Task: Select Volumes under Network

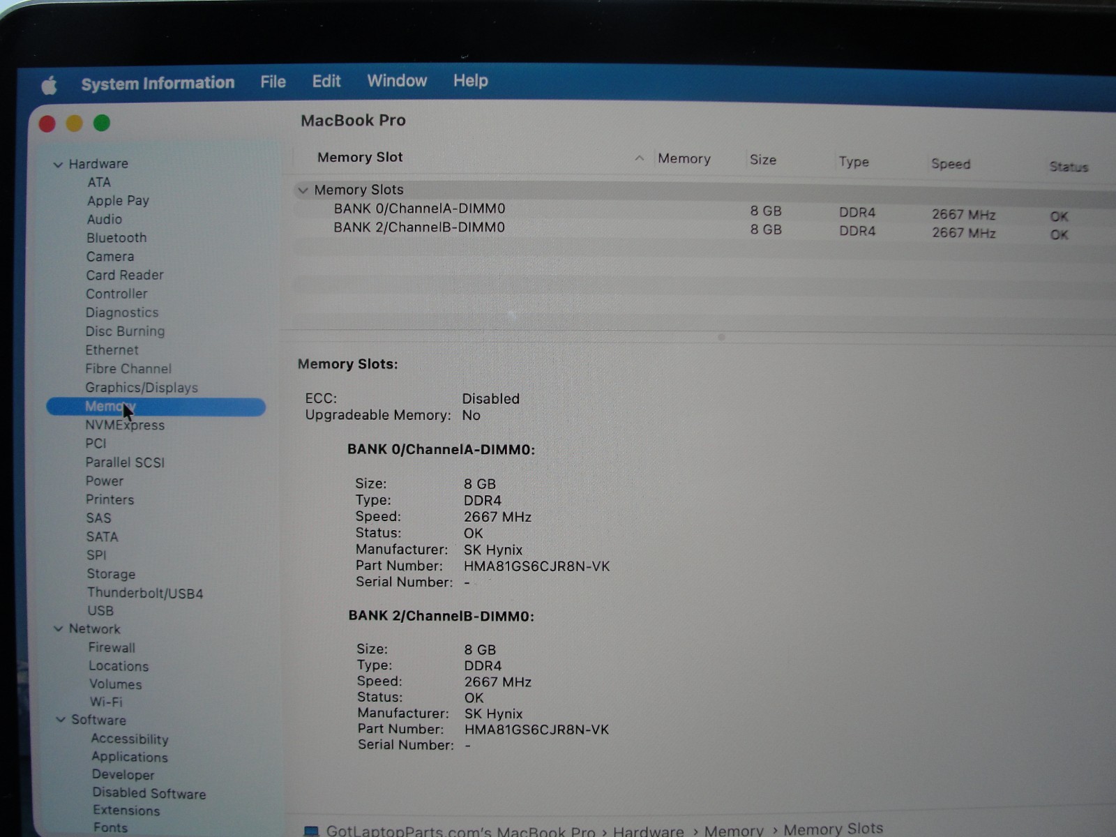Action: [115, 684]
